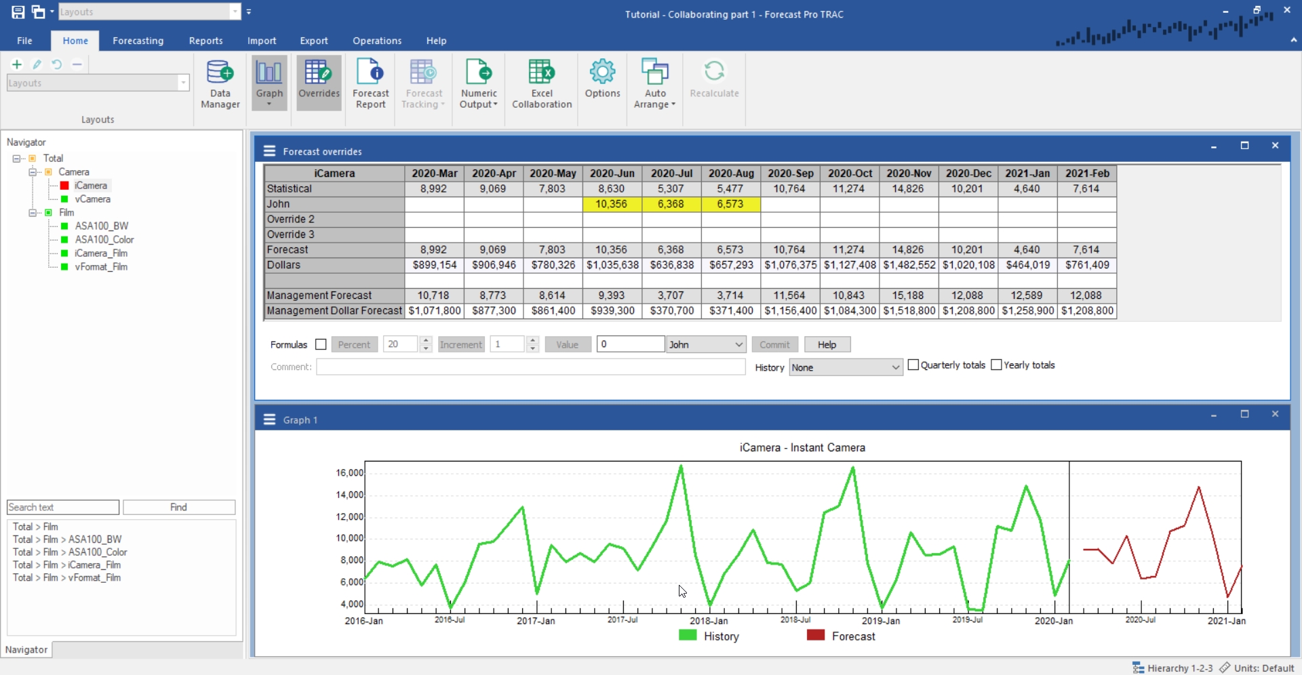This screenshot has height=675, width=1302.
Task: Remove layout using the minus icon
Action: (x=77, y=64)
